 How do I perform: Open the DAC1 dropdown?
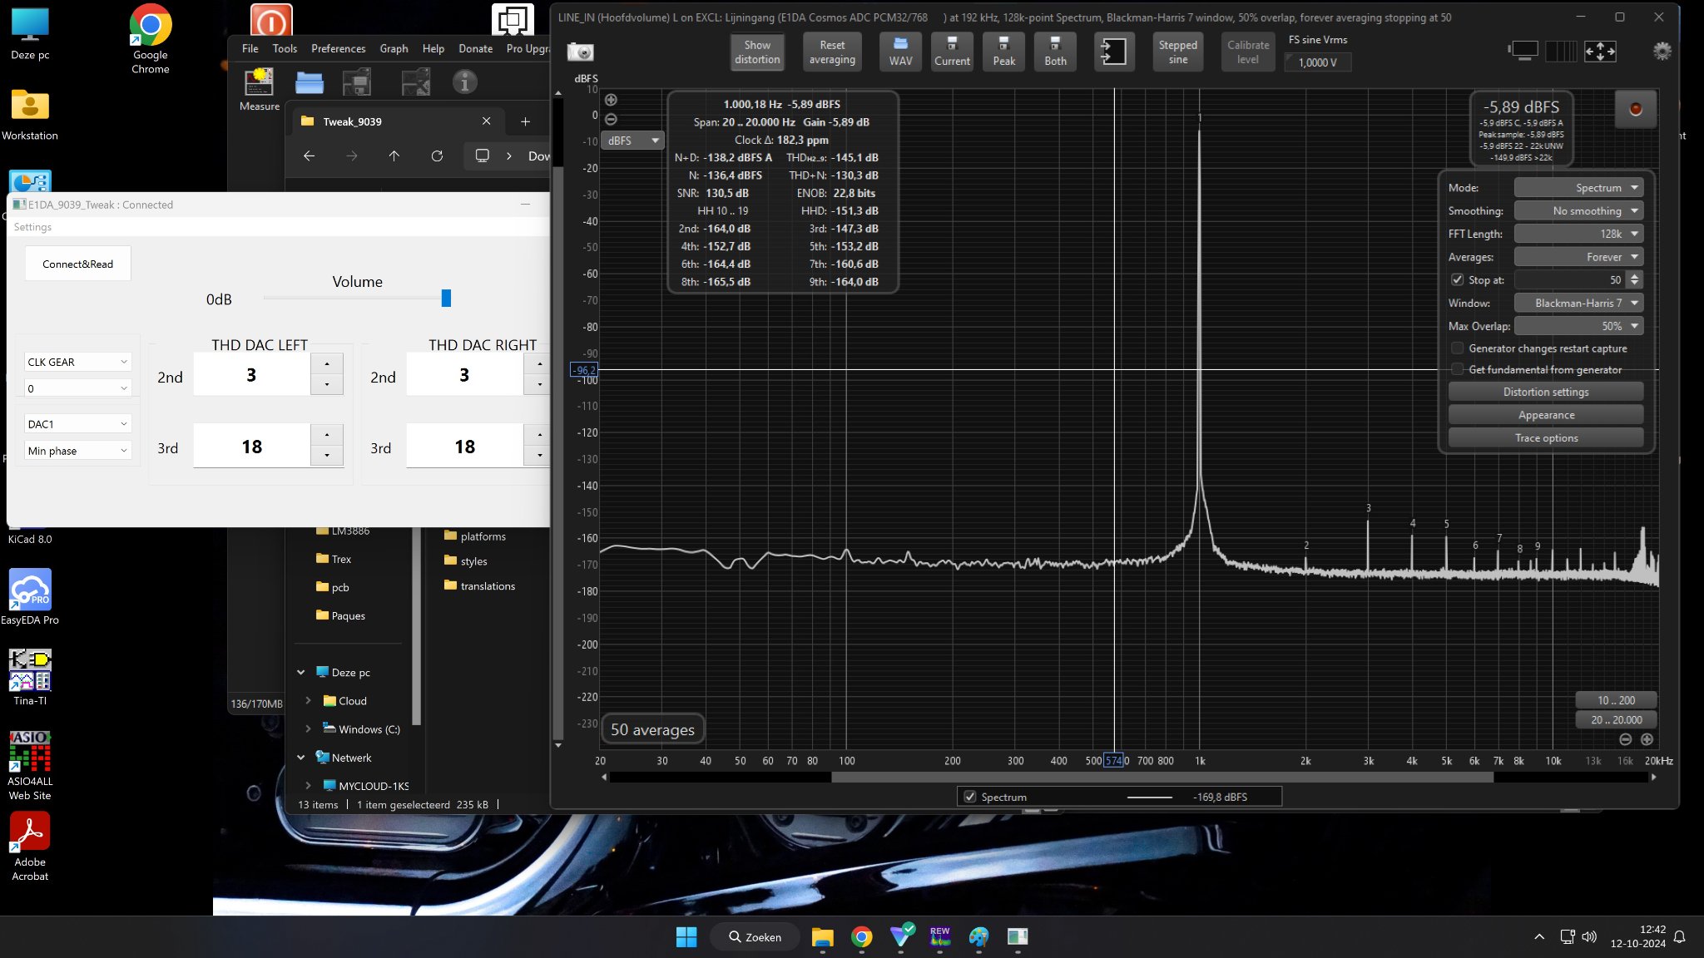pyautogui.click(x=77, y=424)
